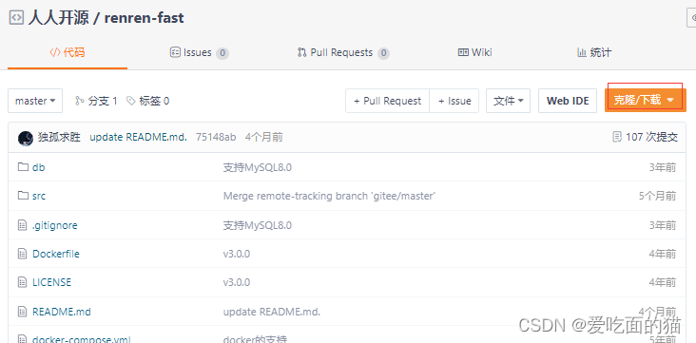Click the + Issue button
The image size is (696, 343).
(454, 101)
